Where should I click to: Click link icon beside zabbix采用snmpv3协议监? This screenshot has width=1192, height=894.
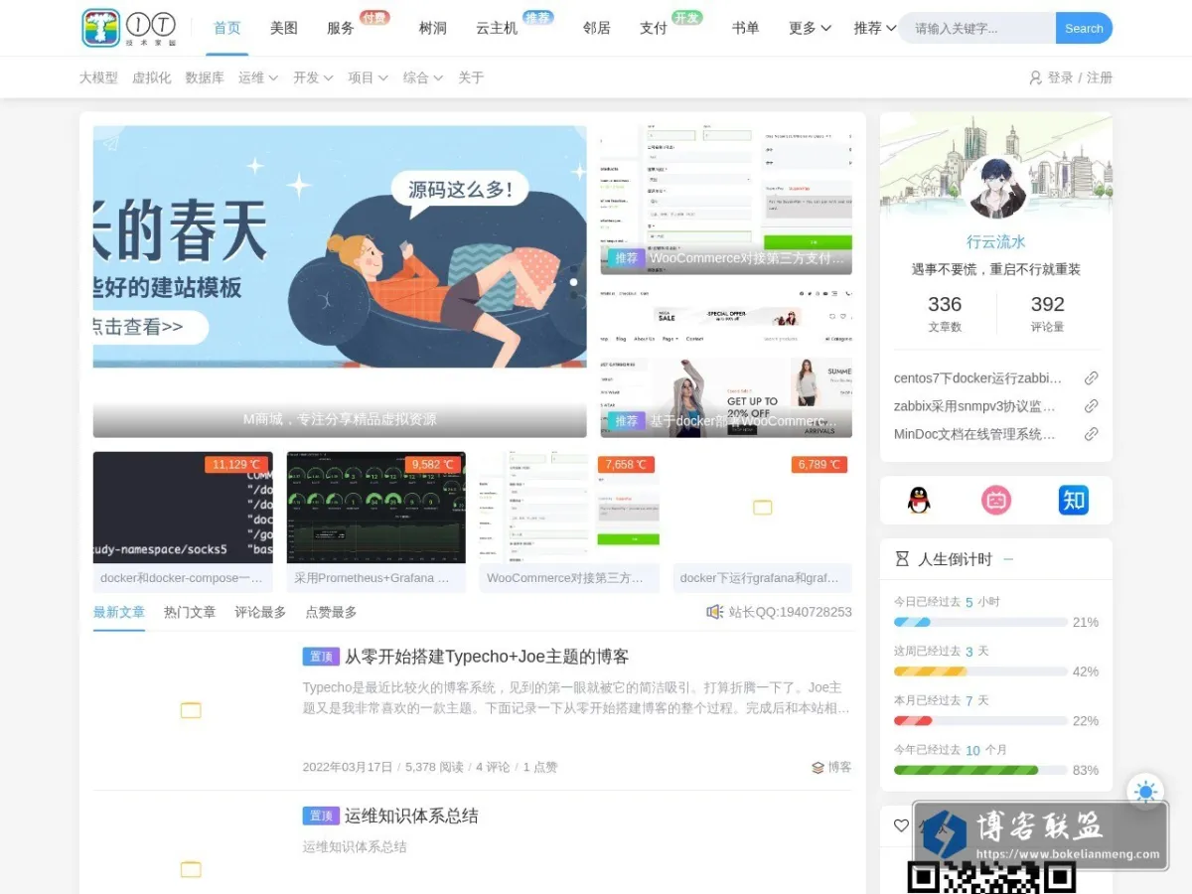1091,406
